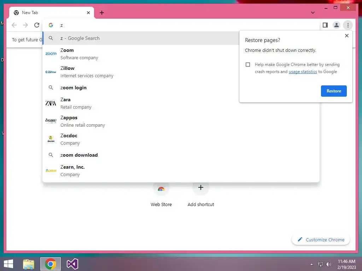
Task: Dismiss the Restore pages popup
Action: [x=346, y=36]
